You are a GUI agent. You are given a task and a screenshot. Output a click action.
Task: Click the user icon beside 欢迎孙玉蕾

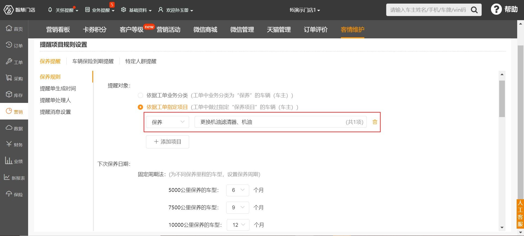161,10
